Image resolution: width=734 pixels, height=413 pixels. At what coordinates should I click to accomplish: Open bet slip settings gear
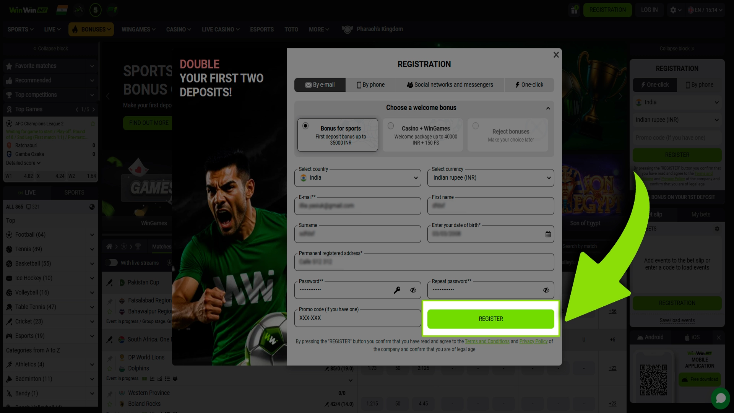tap(717, 229)
